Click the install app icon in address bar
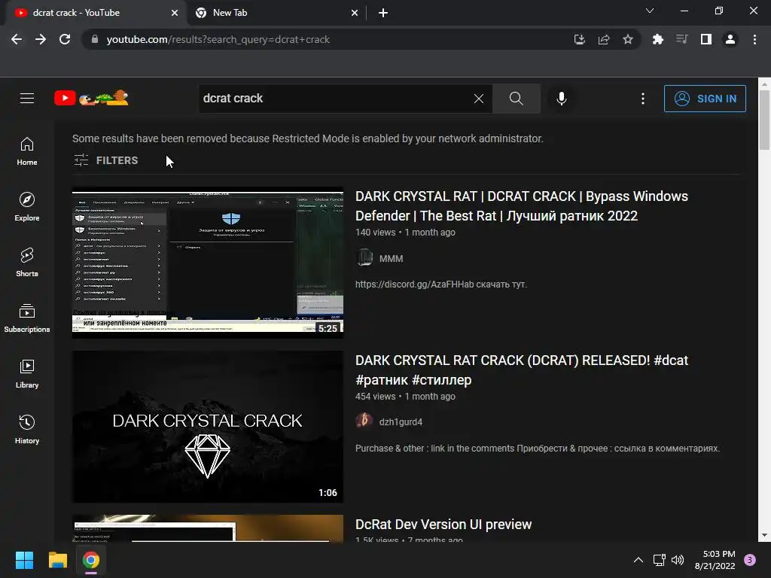Viewport: 771px width, 578px height. click(x=579, y=39)
